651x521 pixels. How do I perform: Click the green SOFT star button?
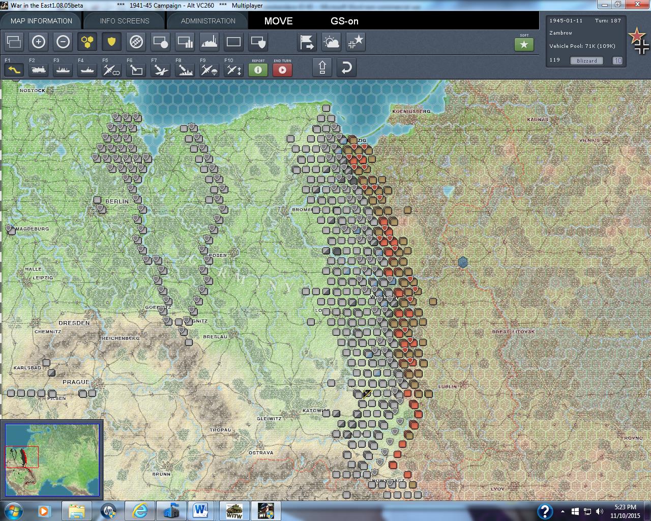coord(524,45)
